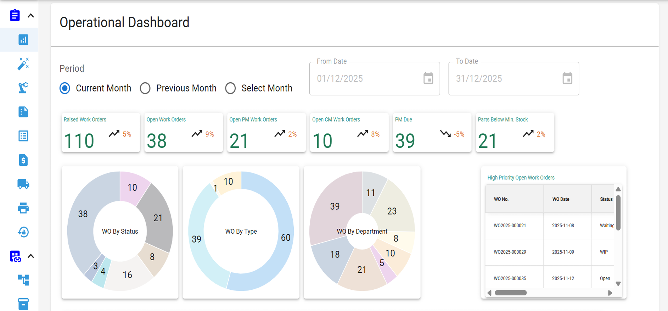Open the hierarchy tree sidebar icon
Viewport: 668px width, 311px height.
(23, 280)
